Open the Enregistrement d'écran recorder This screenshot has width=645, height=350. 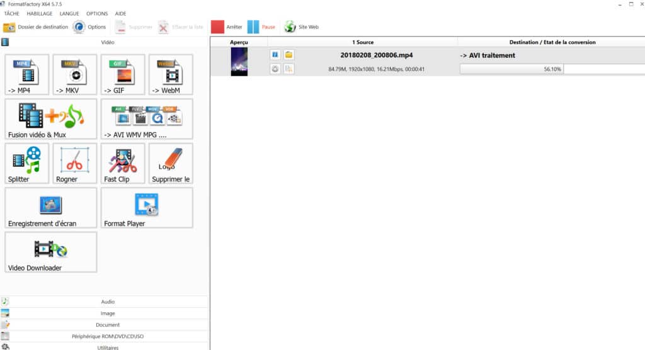(x=50, y=208)
